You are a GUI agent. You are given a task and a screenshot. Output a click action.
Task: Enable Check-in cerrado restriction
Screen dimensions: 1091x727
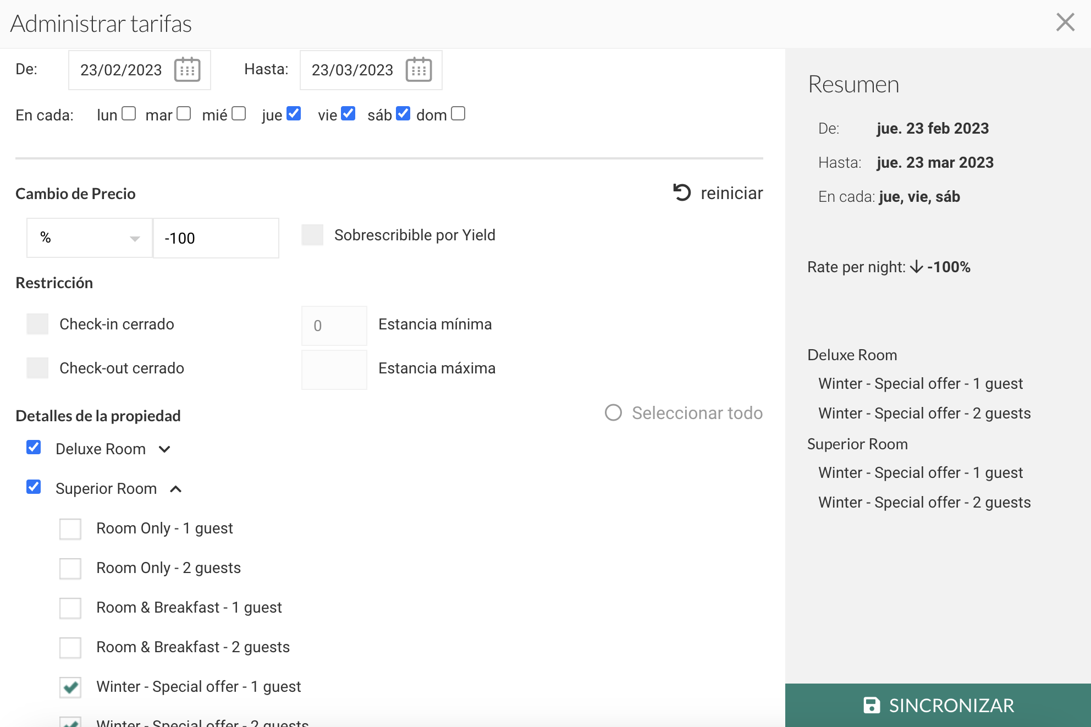(x=37, y=324)
